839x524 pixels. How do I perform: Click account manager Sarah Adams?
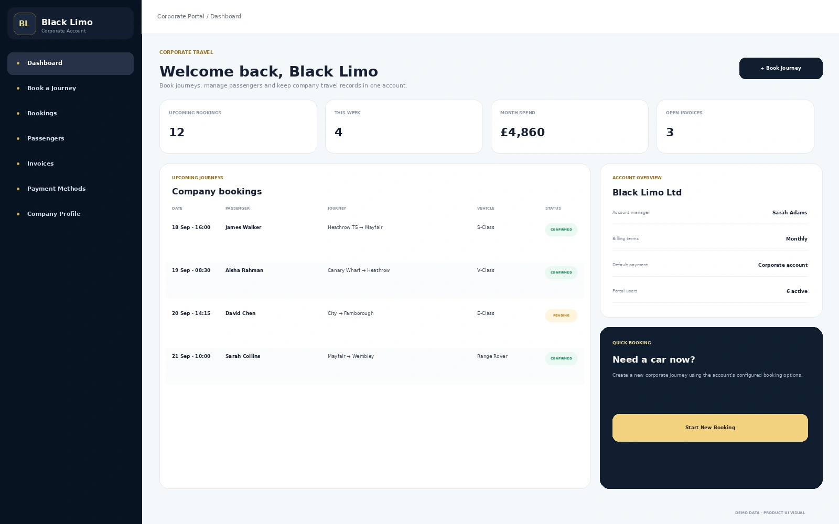(790, 213)
